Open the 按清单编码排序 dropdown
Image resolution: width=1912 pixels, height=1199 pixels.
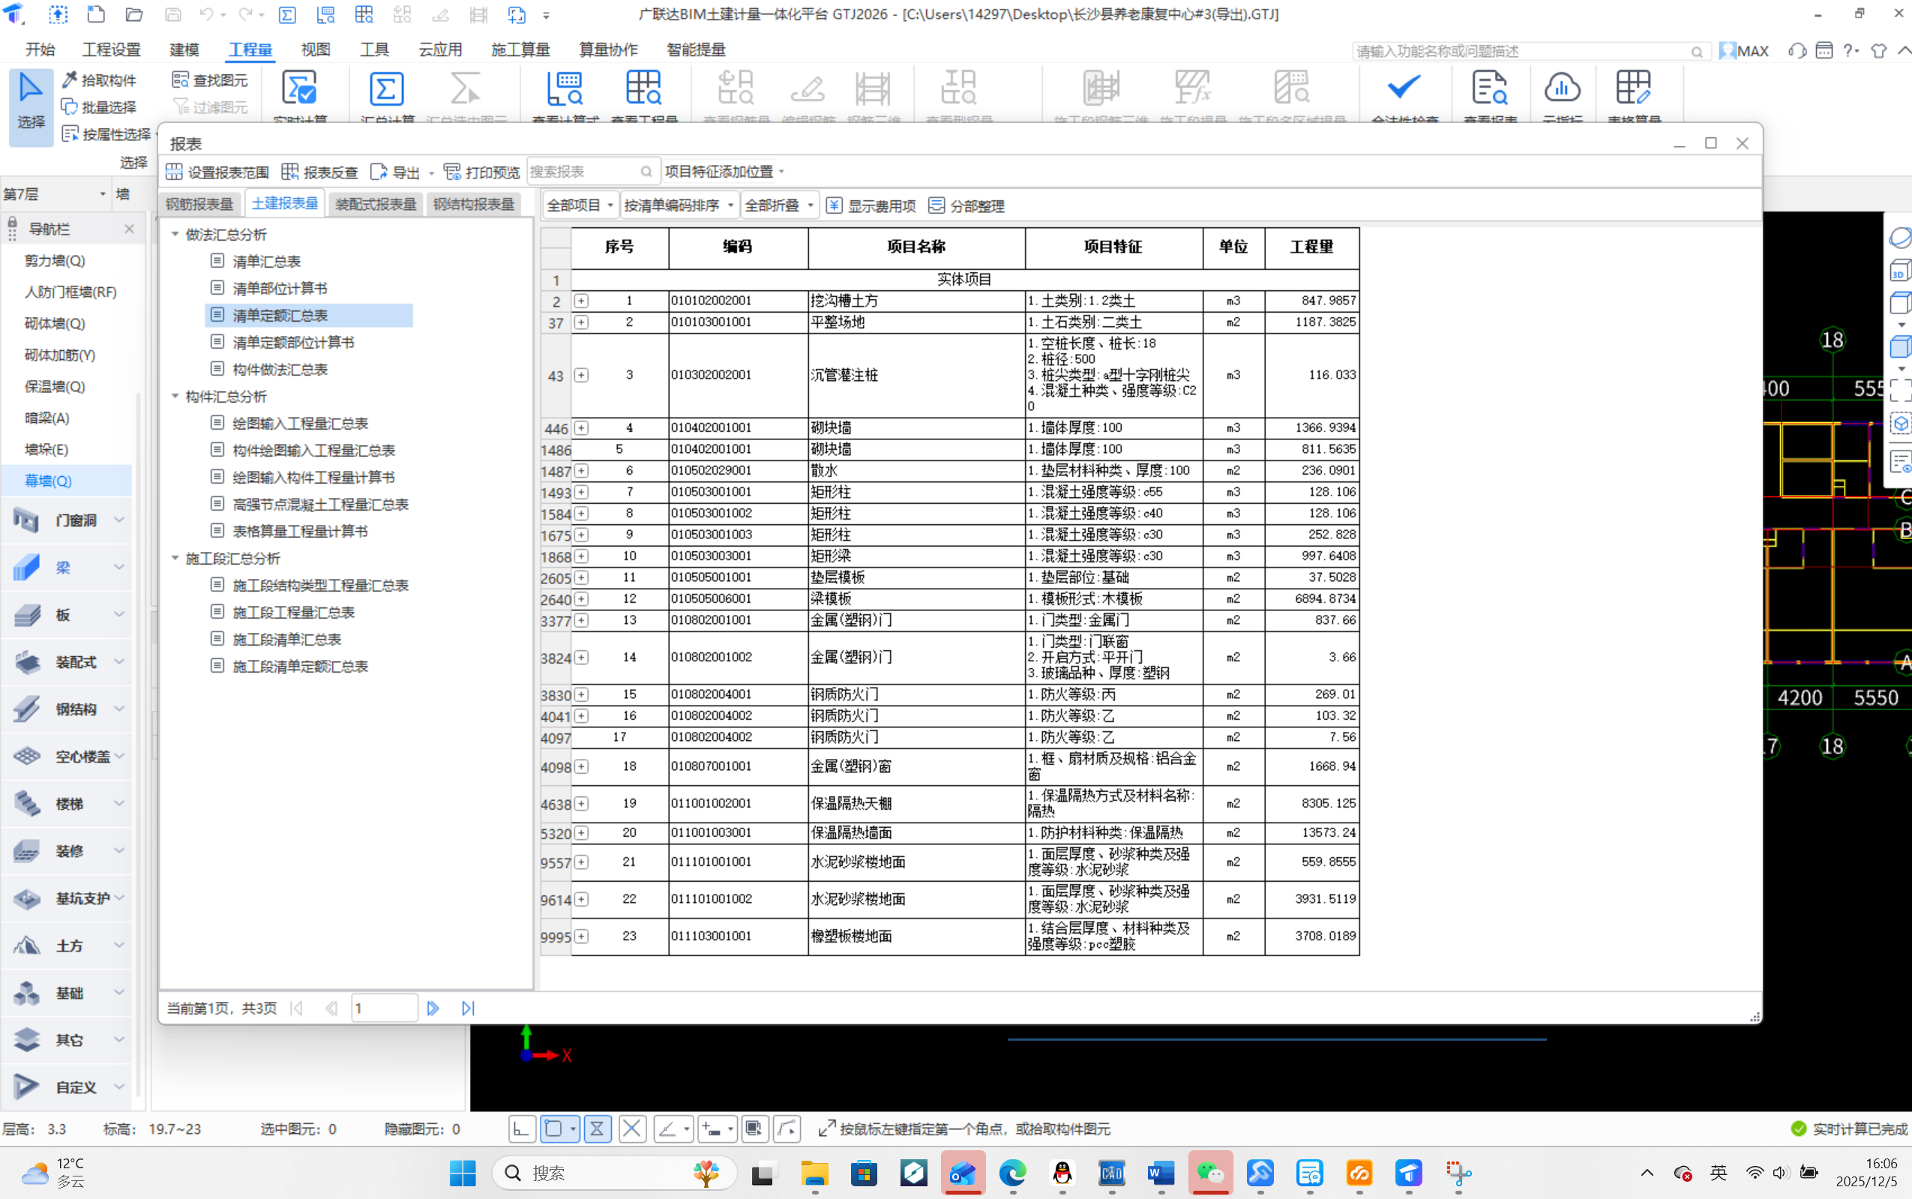(679, 206)
